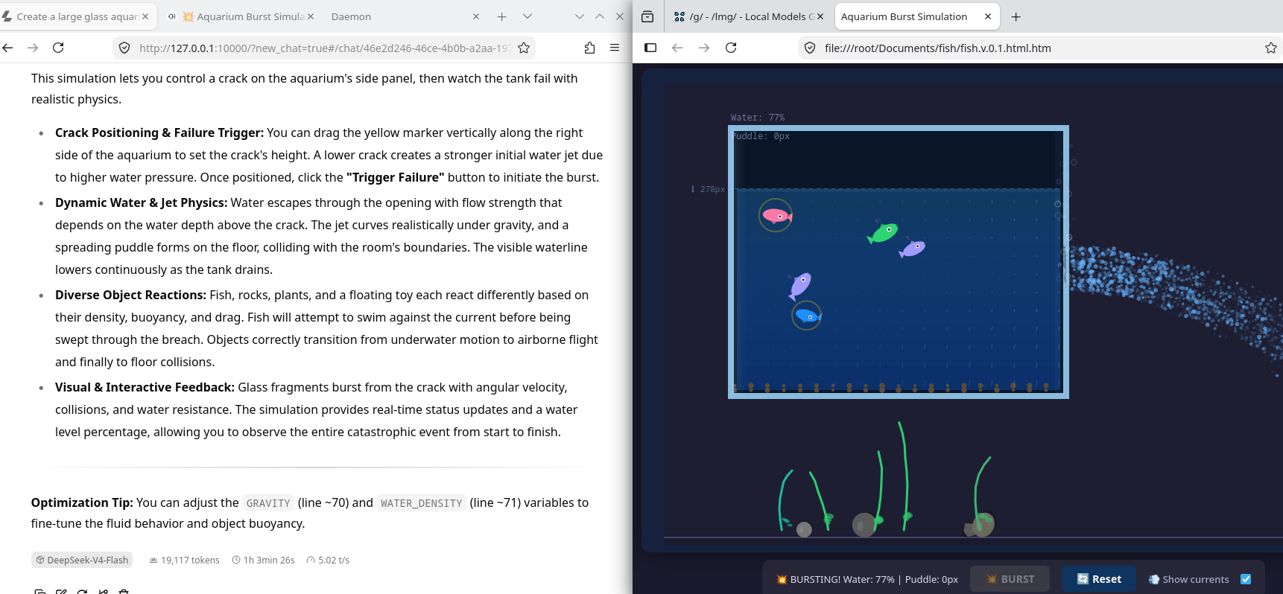Bookmark the fish simulation page with star
The height and width of the screenshot is (594, 1283).
[x=1271, y=48]
